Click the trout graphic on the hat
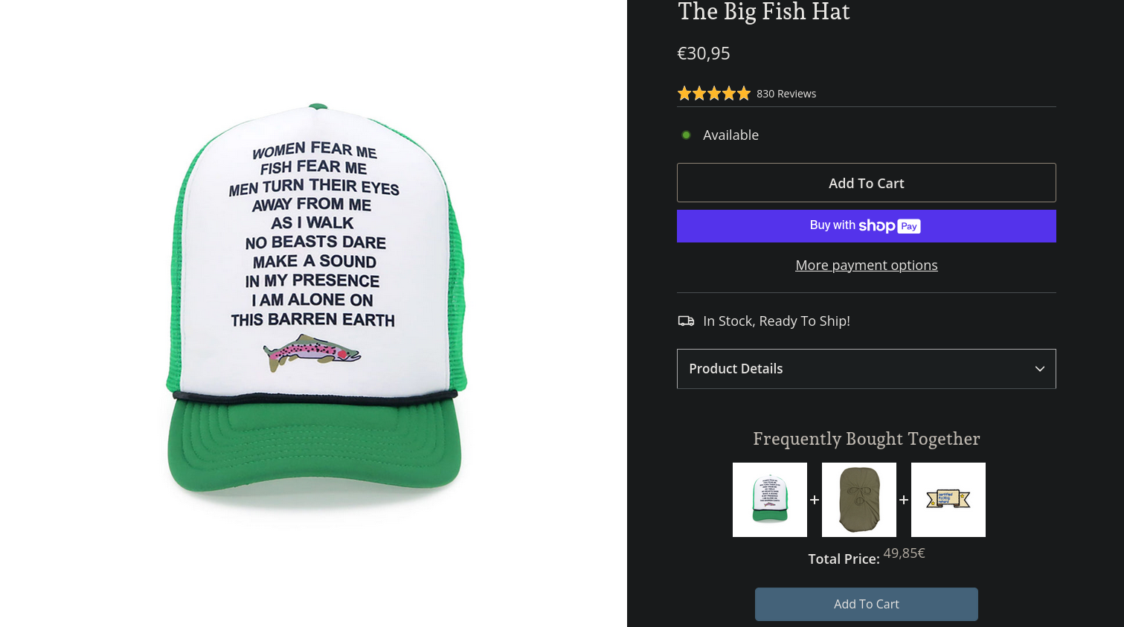The image size is (1124, 627). 312,352
